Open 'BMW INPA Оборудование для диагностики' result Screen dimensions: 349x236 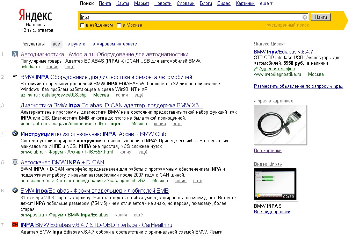106,77
